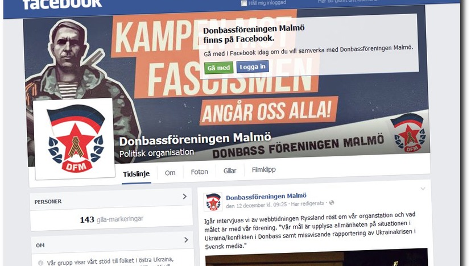
Task: Click the 143 gilla-markeringar count
Action: tap(111, 219)
